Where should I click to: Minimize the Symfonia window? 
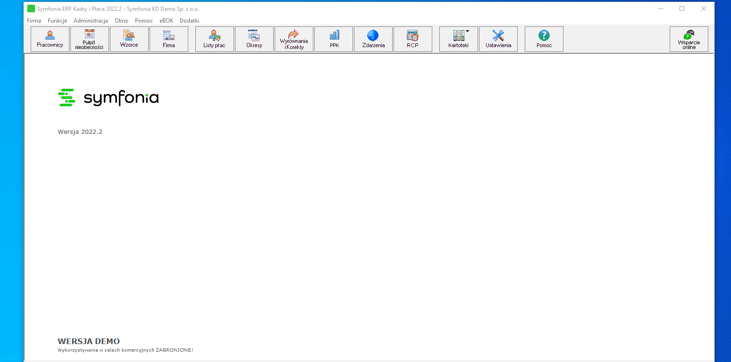pyautogui.click(x=660, y=8)
